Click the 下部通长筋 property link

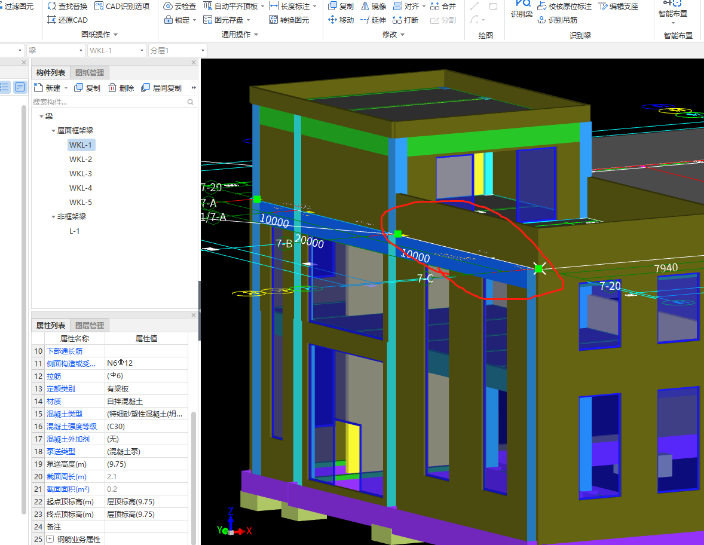click(x=65, y=351)
